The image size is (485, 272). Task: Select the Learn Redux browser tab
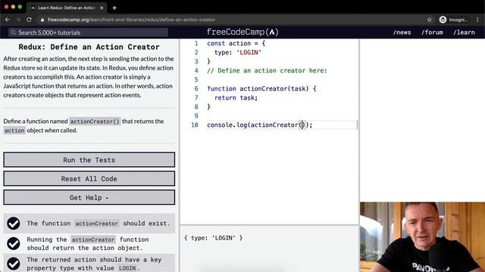pyautogui.click(x=66, y=8)
